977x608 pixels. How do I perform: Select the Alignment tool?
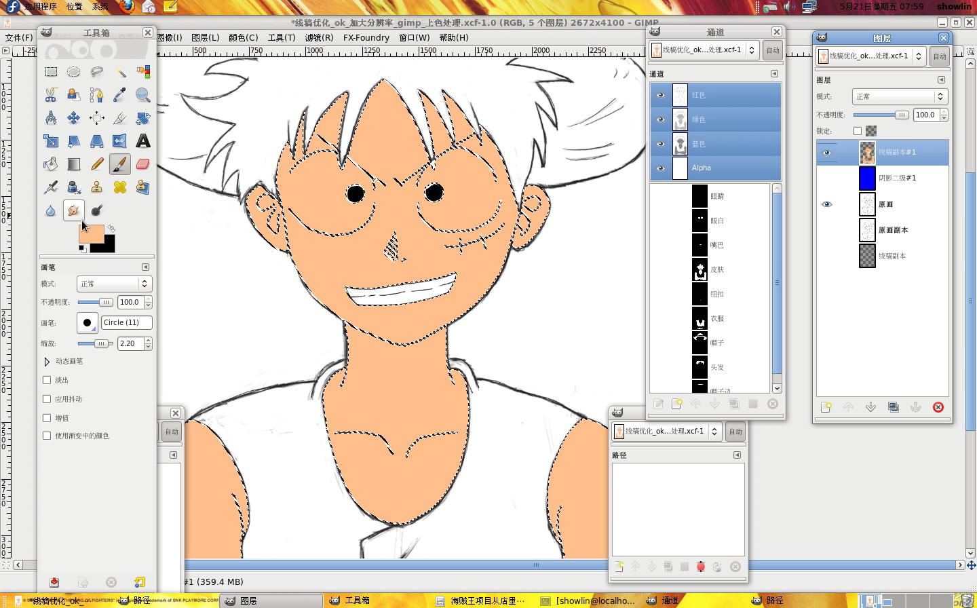97,118
